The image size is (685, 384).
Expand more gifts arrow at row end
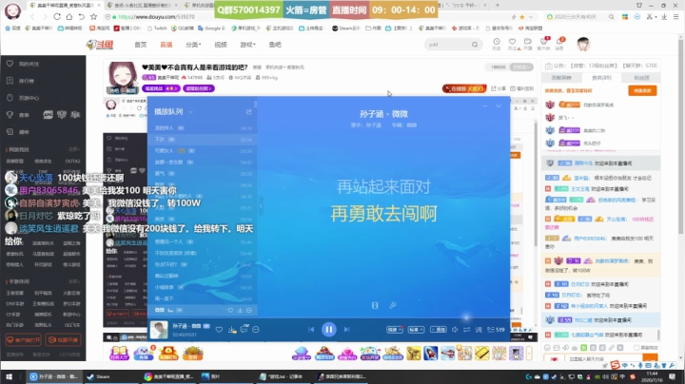pos(529,353)
